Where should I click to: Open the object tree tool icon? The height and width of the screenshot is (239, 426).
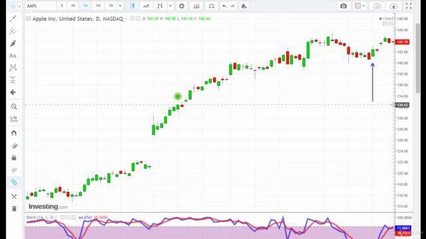[14, 197]
